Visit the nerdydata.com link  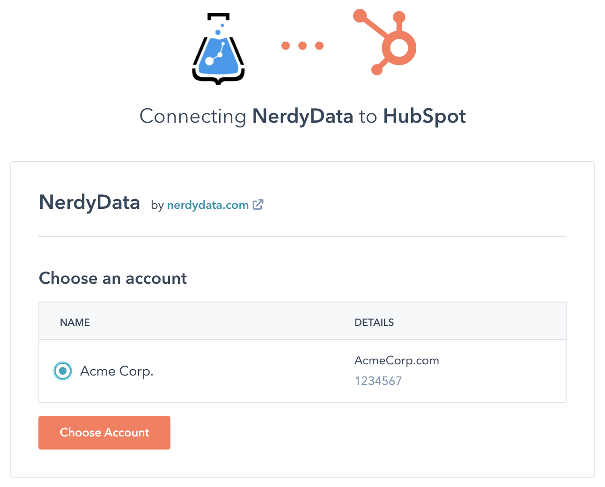tap(207, 205)
